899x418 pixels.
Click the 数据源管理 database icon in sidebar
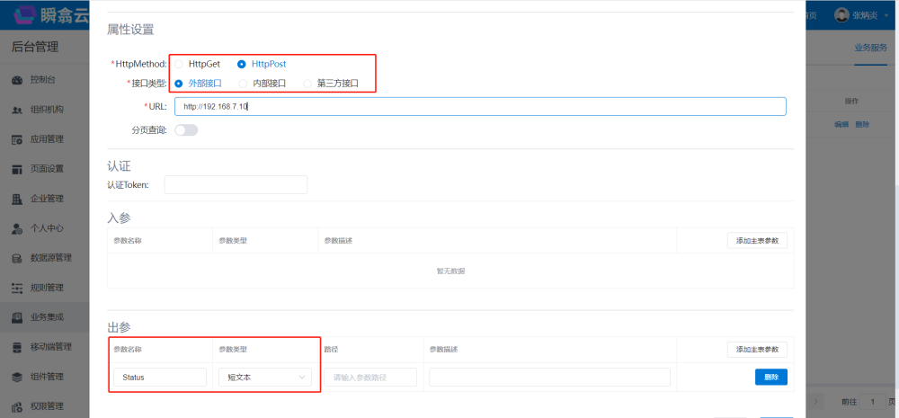tap(17, 258)
